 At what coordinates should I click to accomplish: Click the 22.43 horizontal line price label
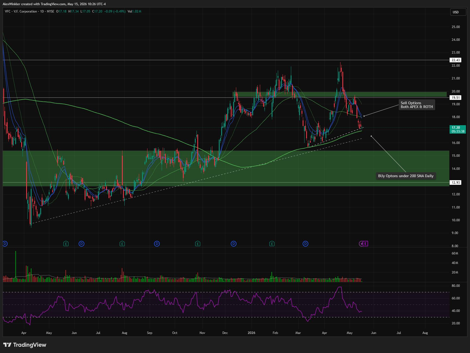tap(456, 60)
